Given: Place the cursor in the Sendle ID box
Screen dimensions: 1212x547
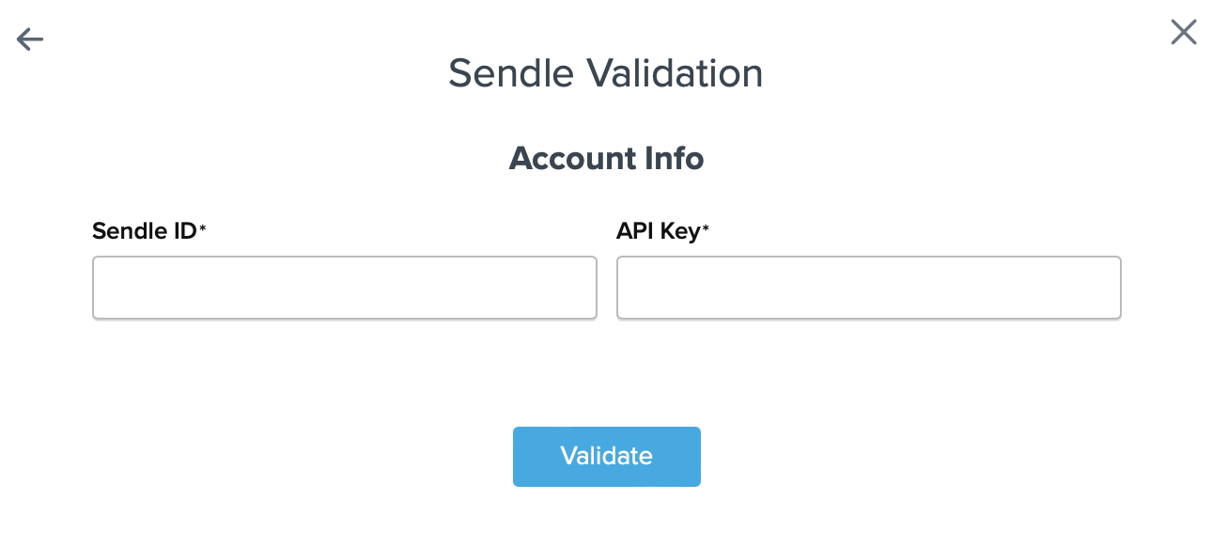Looking at the screenshot, I should pyautogui.click(x=344, y=288).
